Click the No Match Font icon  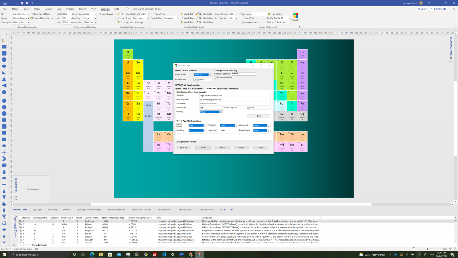(x=197, y=22)
